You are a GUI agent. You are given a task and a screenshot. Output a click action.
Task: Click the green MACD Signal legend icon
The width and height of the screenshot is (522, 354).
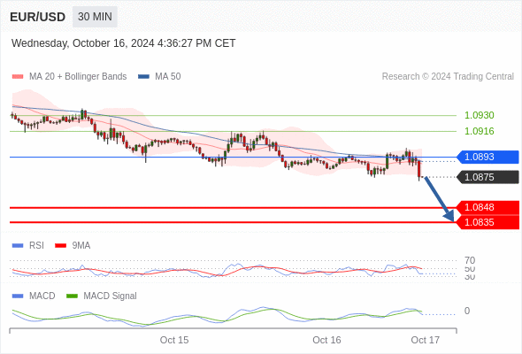[72, 296]
